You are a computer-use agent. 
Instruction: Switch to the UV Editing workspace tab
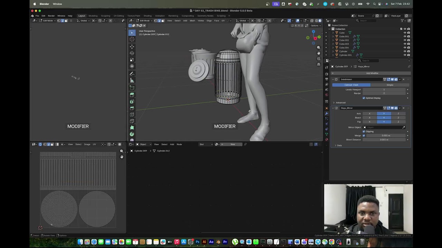(118, 16)
